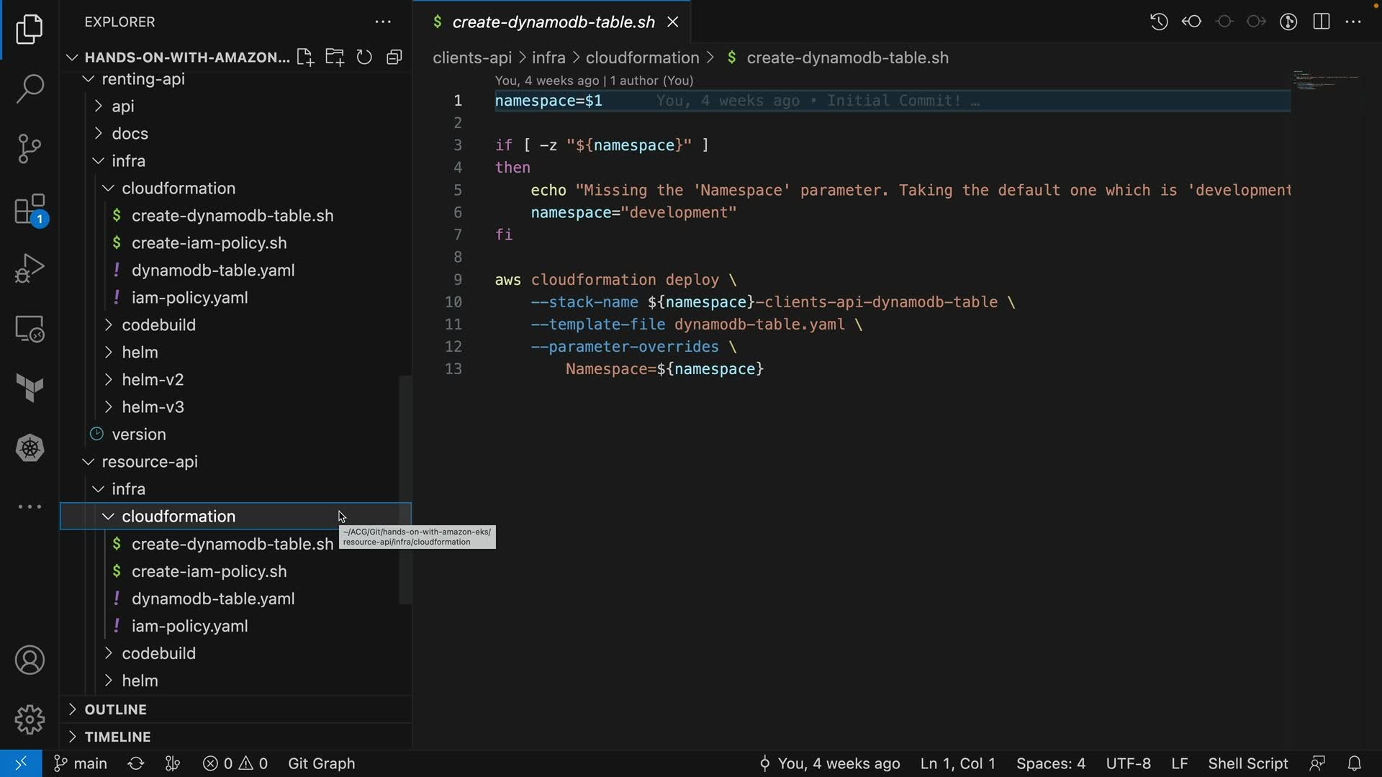This screenshot has height=777, width=1382.
Task: Open the Run and Debug view
Action: tap(30, 269)
